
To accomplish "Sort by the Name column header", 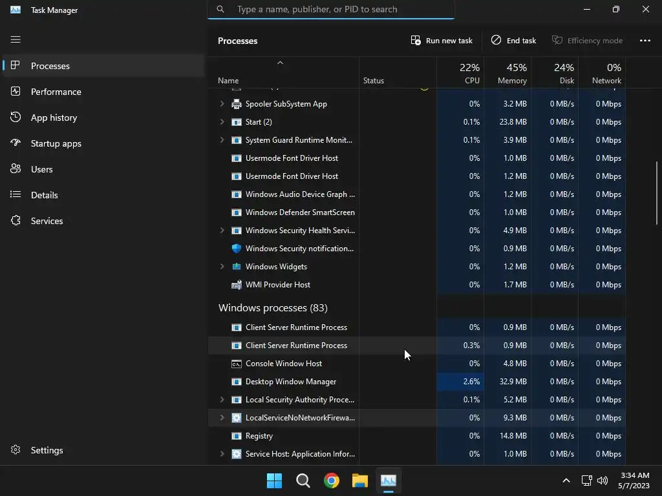I will click(x=283, y=72).
